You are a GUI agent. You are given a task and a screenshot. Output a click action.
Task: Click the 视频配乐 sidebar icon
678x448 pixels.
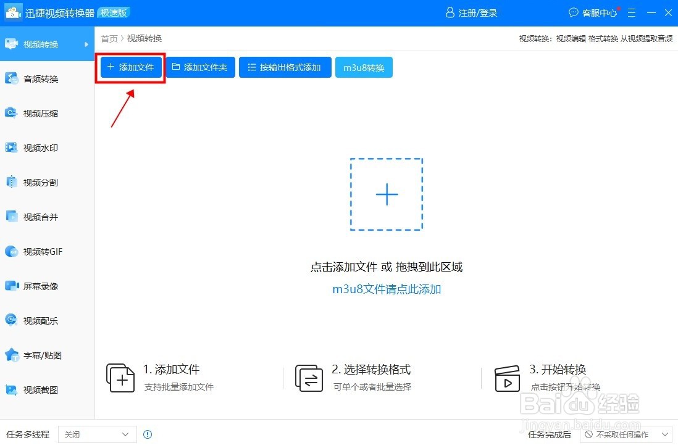[x=11, y=320]
